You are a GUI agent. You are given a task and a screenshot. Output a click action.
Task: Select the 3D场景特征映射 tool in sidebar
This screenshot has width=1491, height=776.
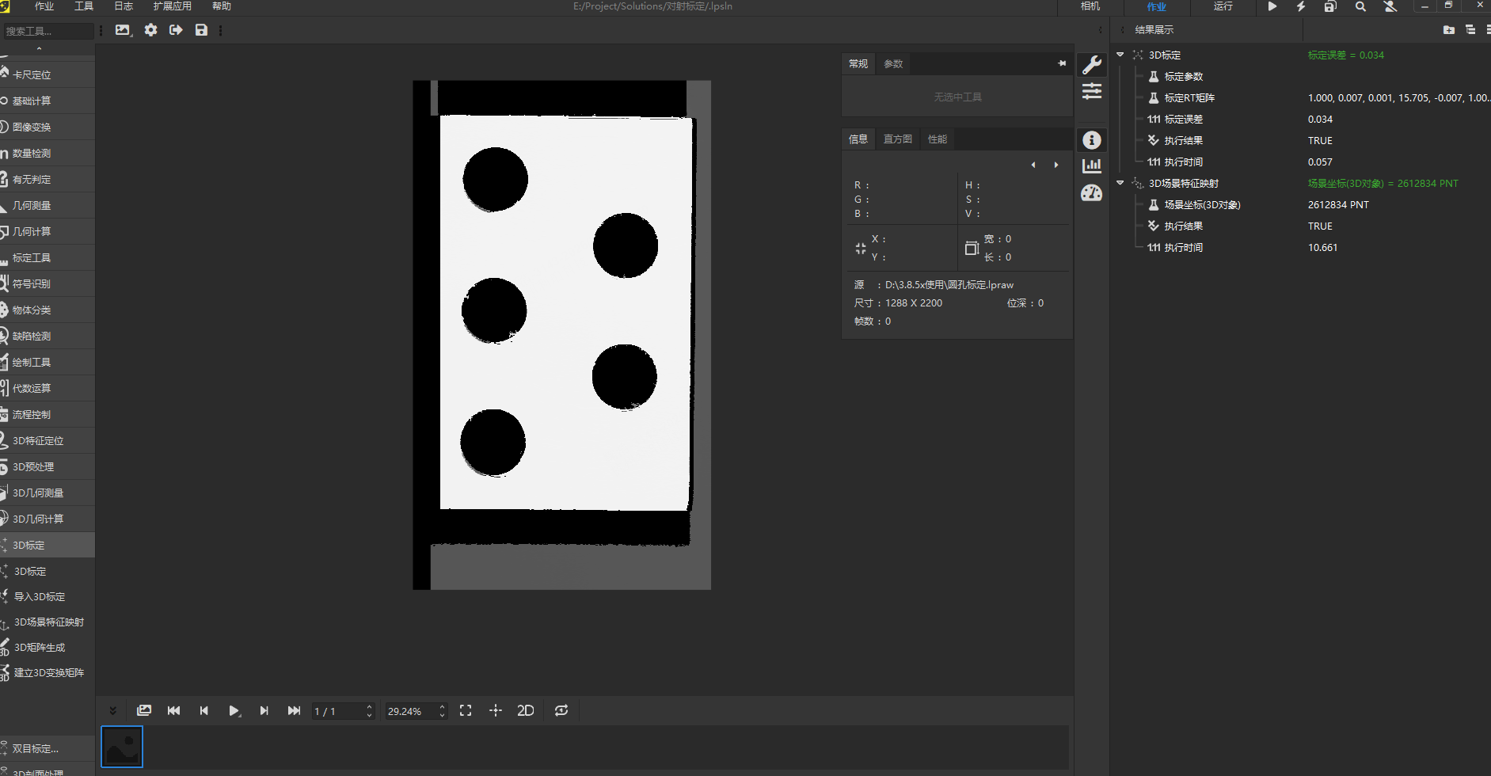48,622
